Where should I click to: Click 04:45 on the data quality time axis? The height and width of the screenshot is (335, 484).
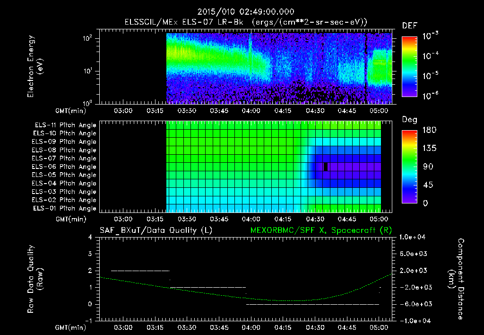[346, 327]
